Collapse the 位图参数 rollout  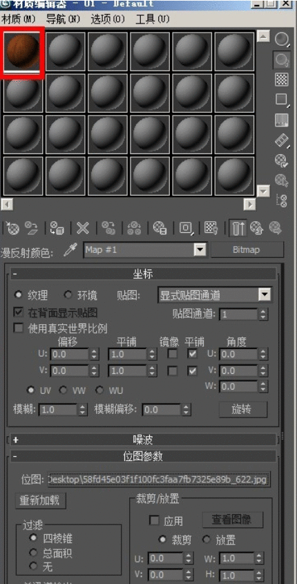[144, 456]
